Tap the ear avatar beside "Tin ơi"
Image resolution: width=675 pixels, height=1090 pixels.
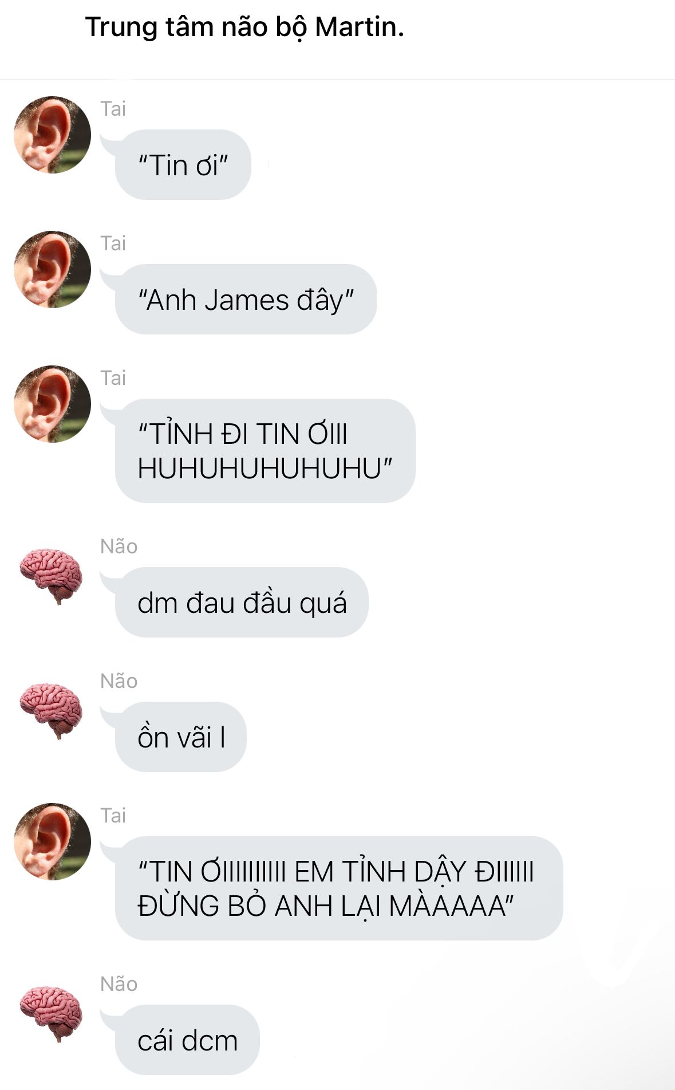pyautogui.click(x=52, y=135)
